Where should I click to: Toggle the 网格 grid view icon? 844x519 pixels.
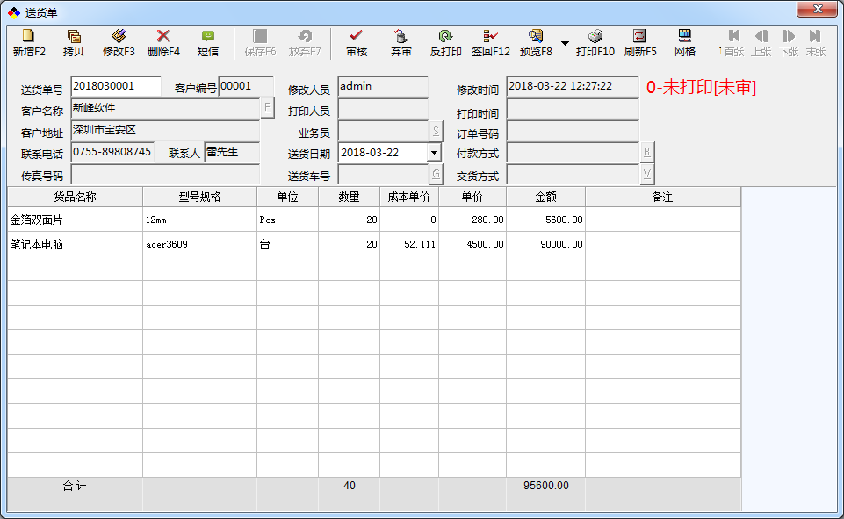pos(685,36)
